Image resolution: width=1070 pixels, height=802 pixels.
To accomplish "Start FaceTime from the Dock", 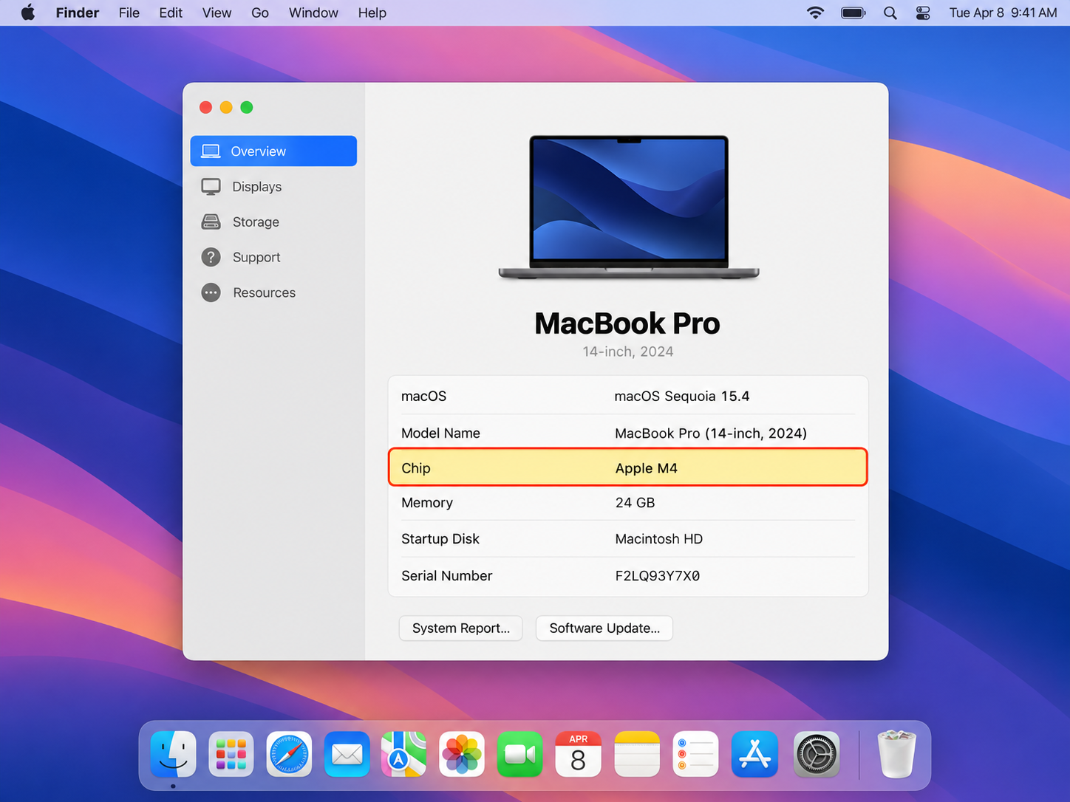I will tap(519, 755).
